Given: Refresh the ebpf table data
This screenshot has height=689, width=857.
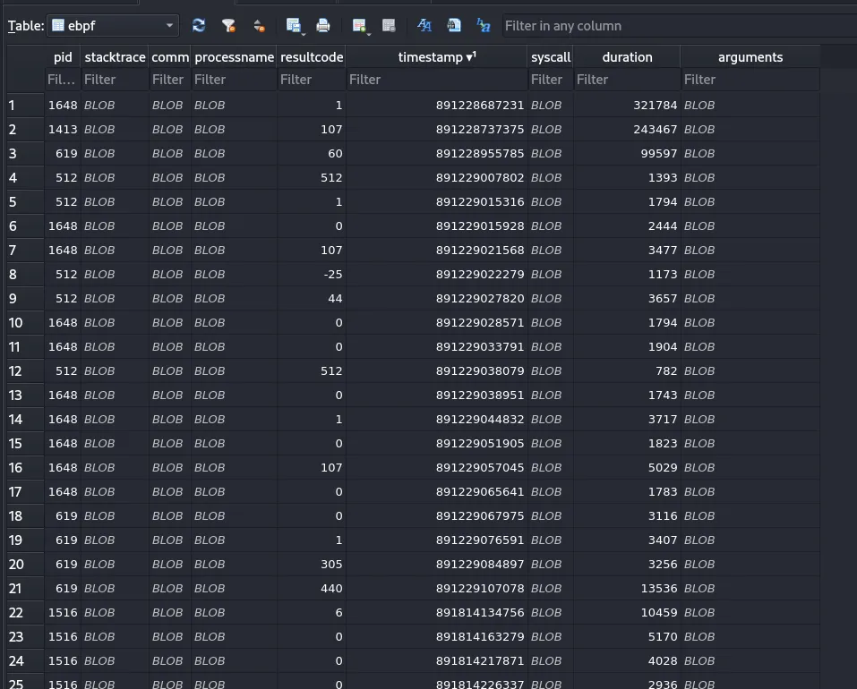Looking at the screenshot, I should coord(199,26).
